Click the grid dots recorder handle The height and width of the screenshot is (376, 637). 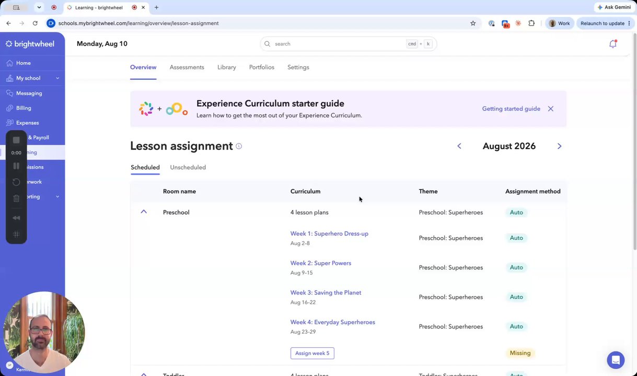[16, 234]
